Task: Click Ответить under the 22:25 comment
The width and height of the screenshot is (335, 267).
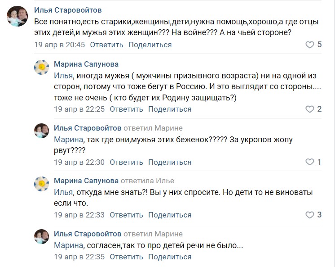Action: point(126,109)
